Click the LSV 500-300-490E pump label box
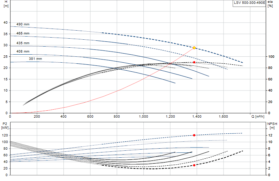 (249, 3)
